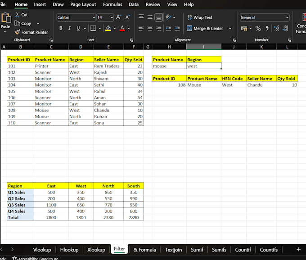Open the Help ribbon tab
This screenshot has height=260, width=306.
coord(189,4)
